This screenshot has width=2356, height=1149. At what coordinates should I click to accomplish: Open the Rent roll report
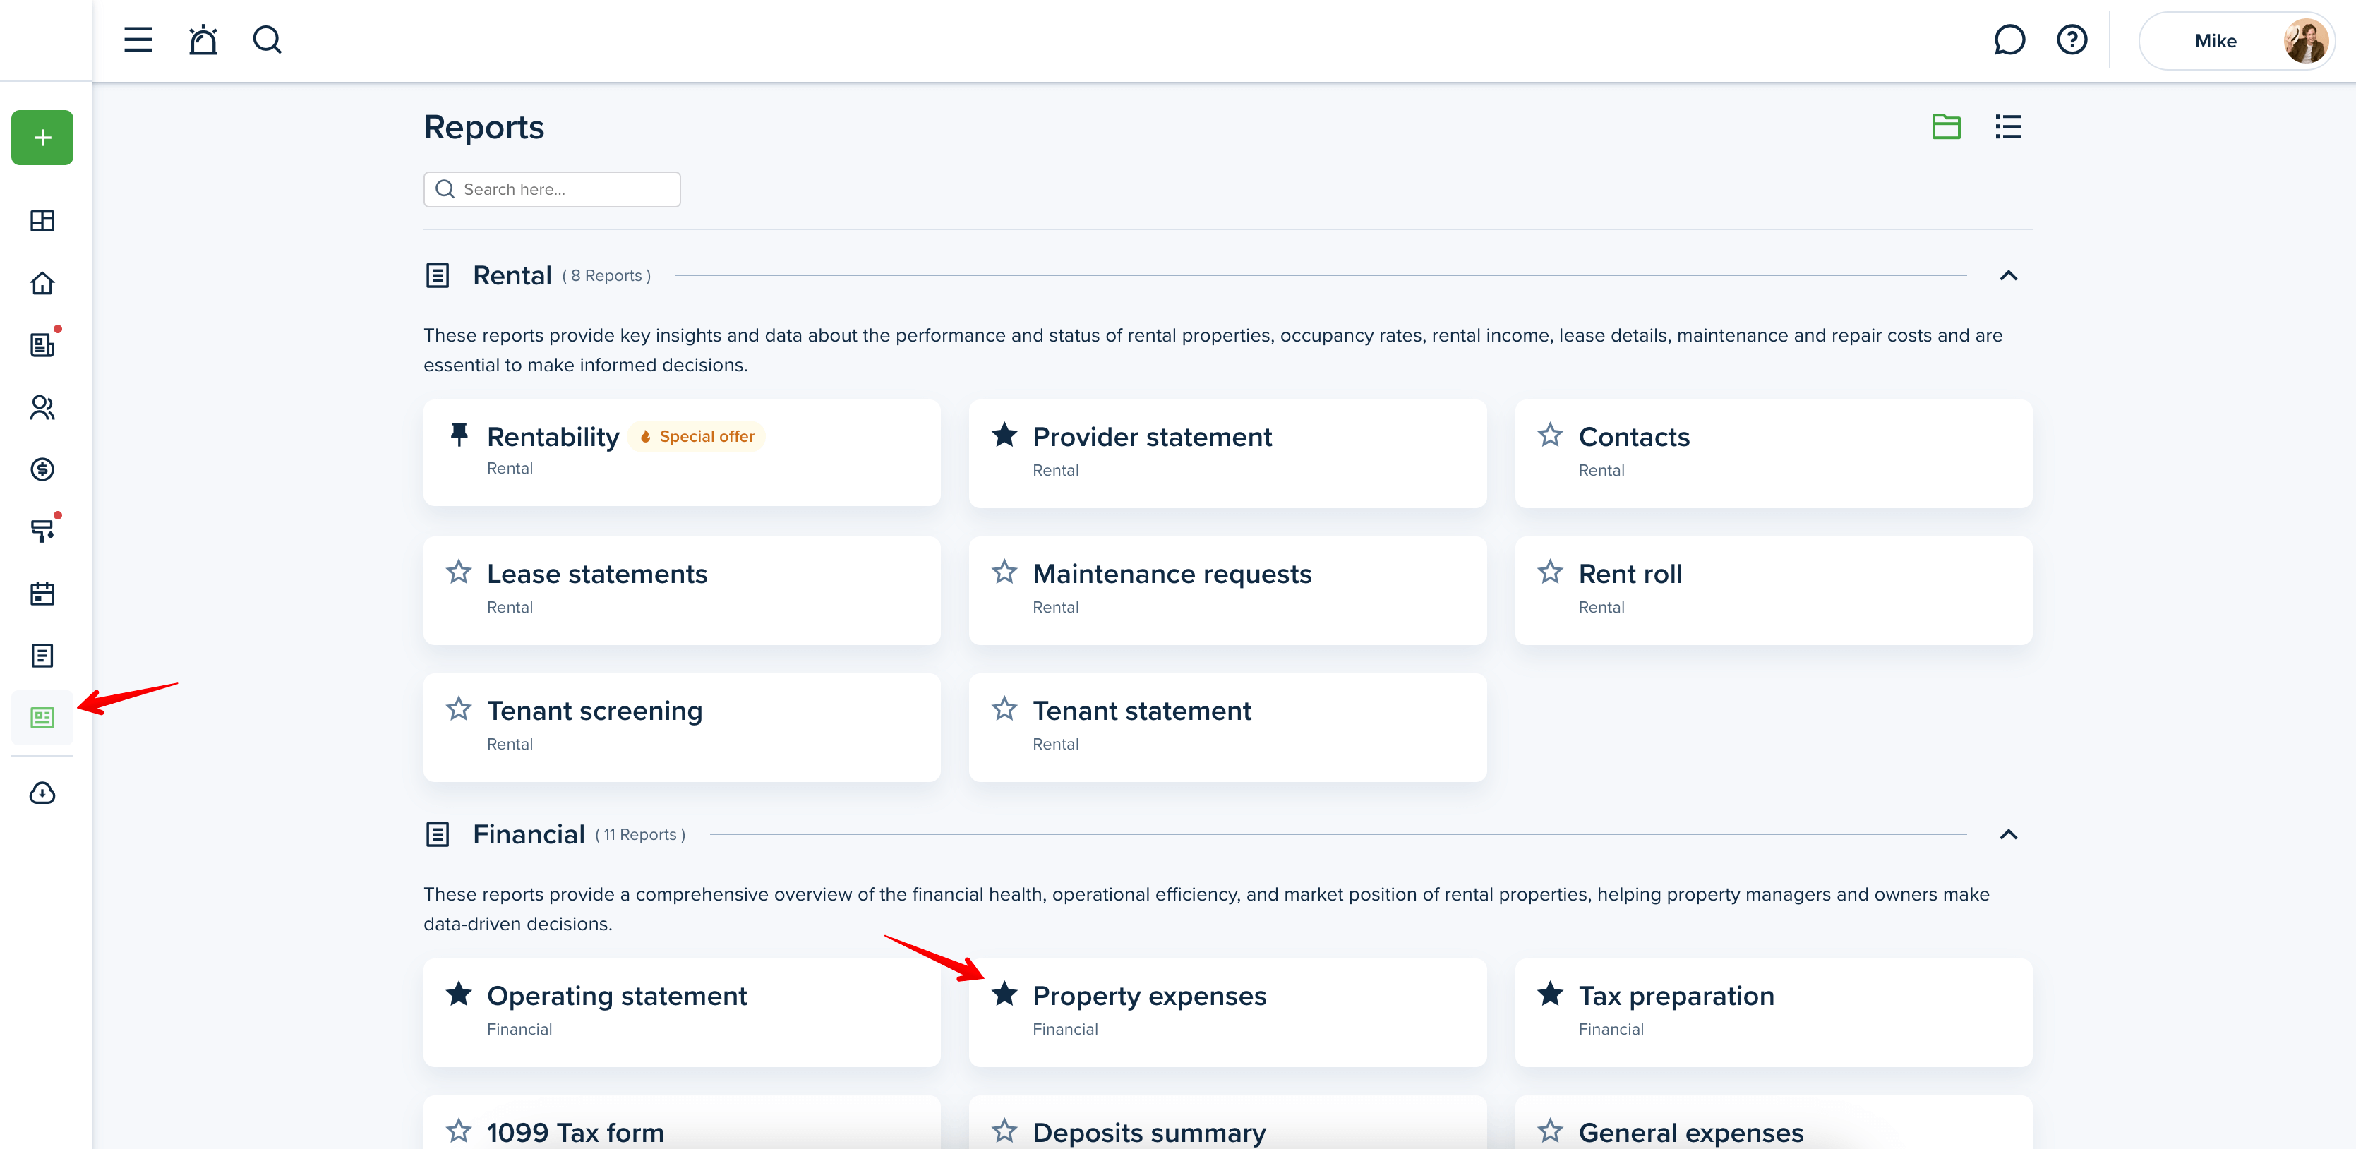pyautogui.click(x=1772, y=591)
